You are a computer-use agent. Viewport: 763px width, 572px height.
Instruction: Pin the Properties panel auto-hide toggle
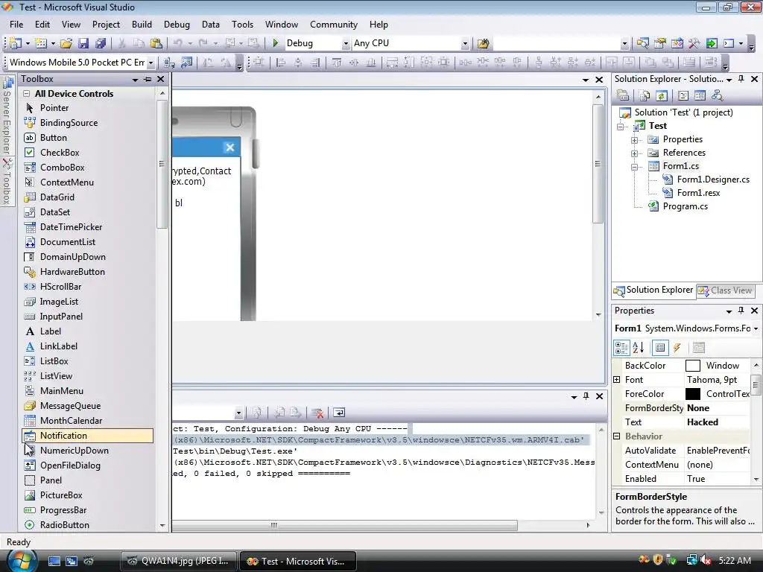tap(741, 311)
